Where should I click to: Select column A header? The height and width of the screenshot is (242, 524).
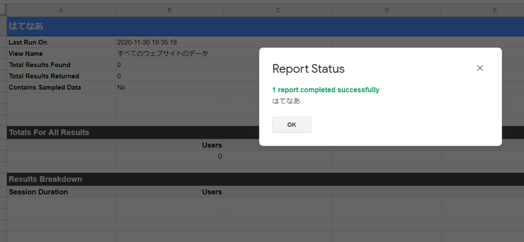pyautogui.click(x=61, y=10)
